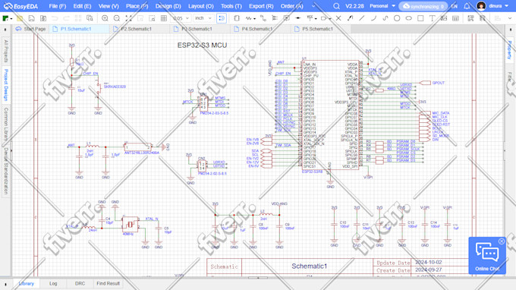Click the undo arrow
The height and width of the screenshot is (290, 516).
pos(55,18)
